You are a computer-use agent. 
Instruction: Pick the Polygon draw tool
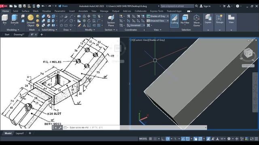61,25
